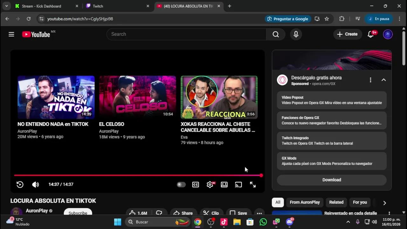Toggle the video autoplay switch

[181, 184]
